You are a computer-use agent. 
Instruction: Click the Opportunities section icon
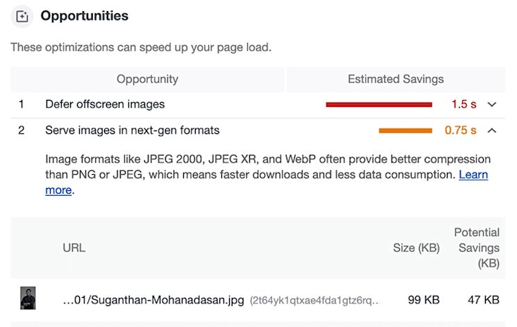[22, 17]
